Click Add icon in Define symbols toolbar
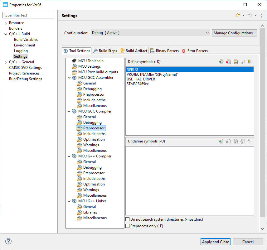Image resolution: width=267 pixels, height=250 pixels. 221,62
